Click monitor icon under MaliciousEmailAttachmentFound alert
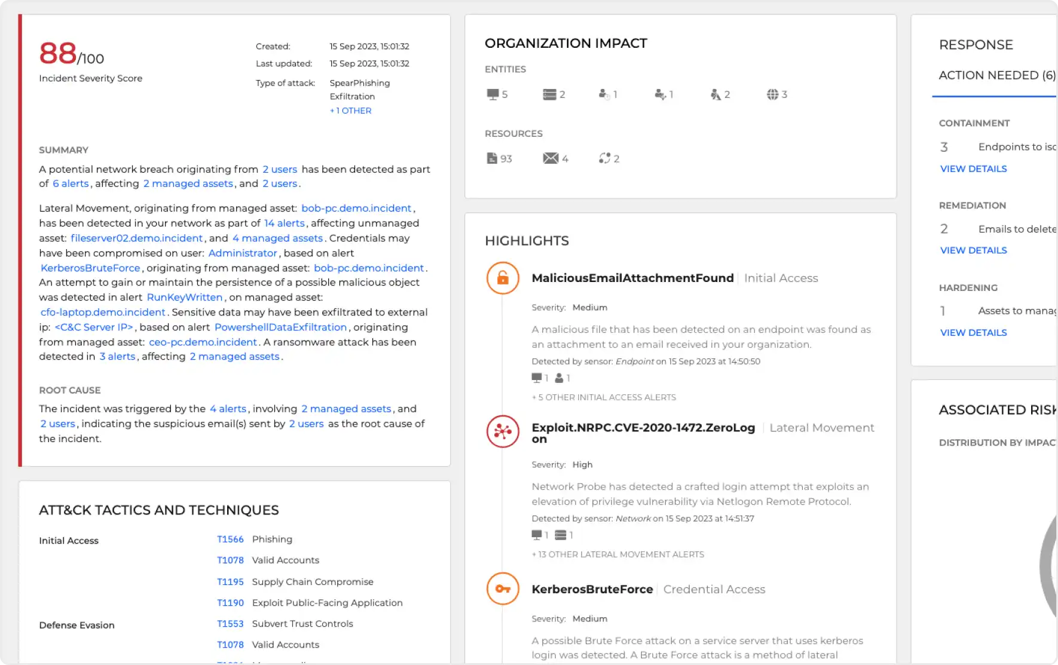 [x=536, y=378]
